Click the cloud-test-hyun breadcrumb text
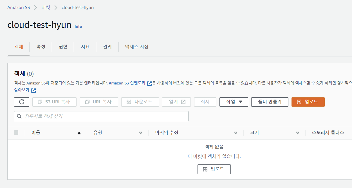The height and width of the screenshot is (188, 352). tap(78, 8)
